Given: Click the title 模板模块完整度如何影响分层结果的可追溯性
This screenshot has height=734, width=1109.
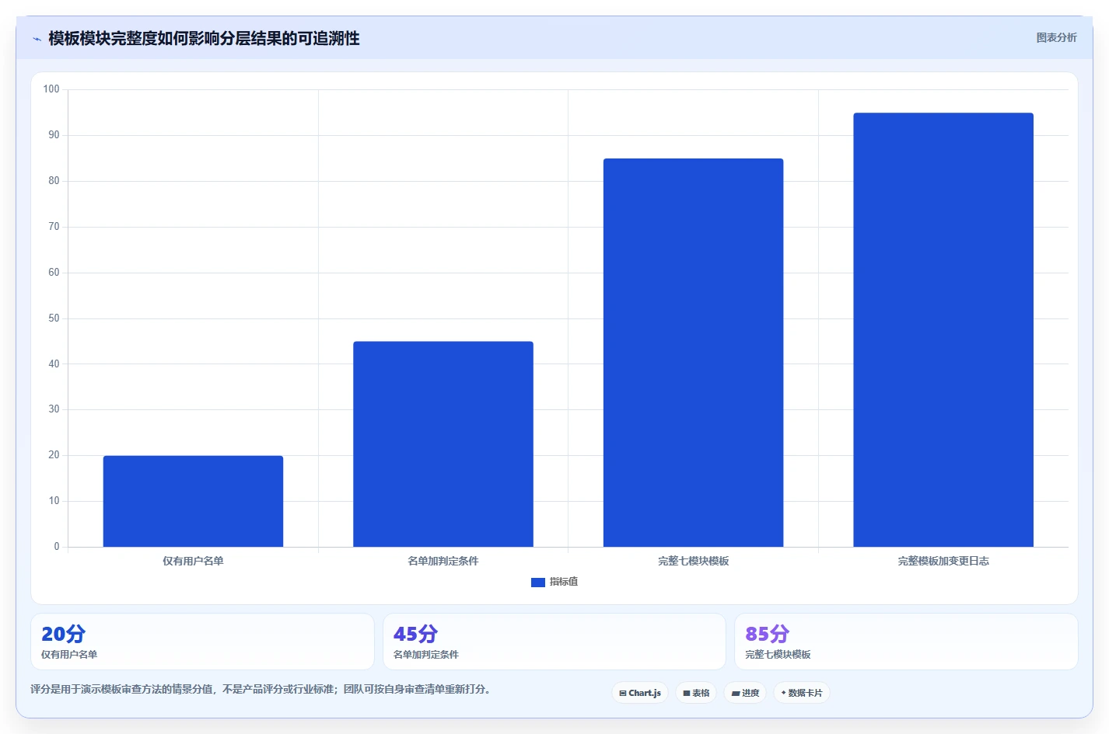Looking at the screenshot, I should [x=204, y=38].
